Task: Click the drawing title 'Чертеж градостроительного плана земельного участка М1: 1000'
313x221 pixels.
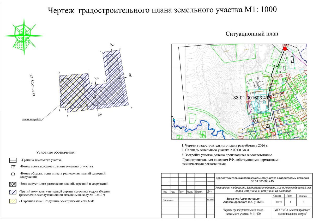Action: click(162, 10)
